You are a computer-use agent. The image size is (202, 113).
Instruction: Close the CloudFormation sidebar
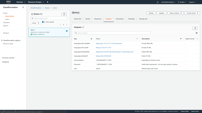tap(23, 7)
